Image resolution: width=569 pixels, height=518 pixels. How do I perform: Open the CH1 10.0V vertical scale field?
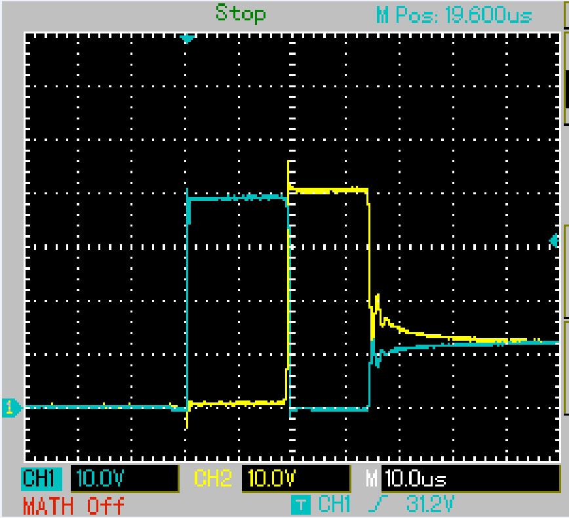(123, 479)
